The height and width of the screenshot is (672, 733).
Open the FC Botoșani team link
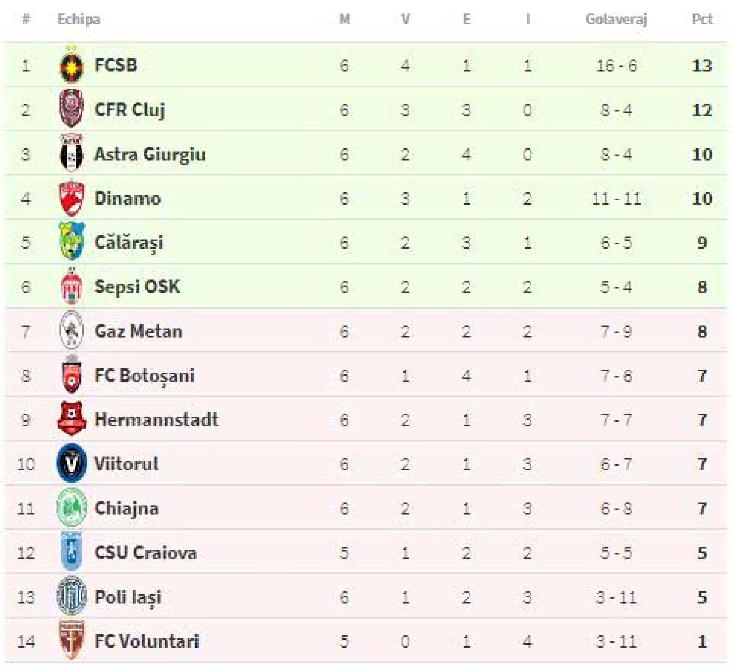tap(144, 375)
